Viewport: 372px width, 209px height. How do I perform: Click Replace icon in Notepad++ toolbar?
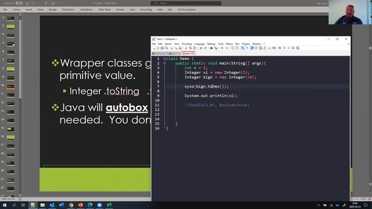216,48
